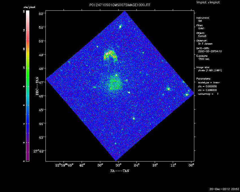
Task: Select the 'Exposure:' heading
Action: click(x=202, y=56)
